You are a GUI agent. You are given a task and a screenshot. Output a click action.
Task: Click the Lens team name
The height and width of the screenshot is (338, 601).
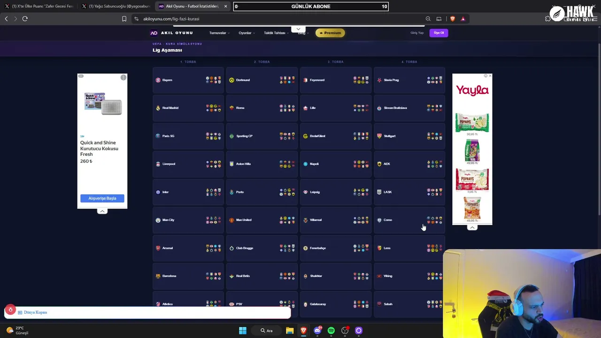(x=387, y=248)
